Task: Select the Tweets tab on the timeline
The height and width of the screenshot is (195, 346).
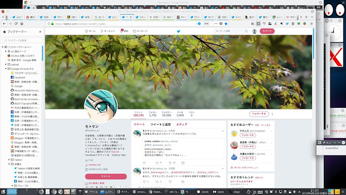Action: tap(139, 125)
